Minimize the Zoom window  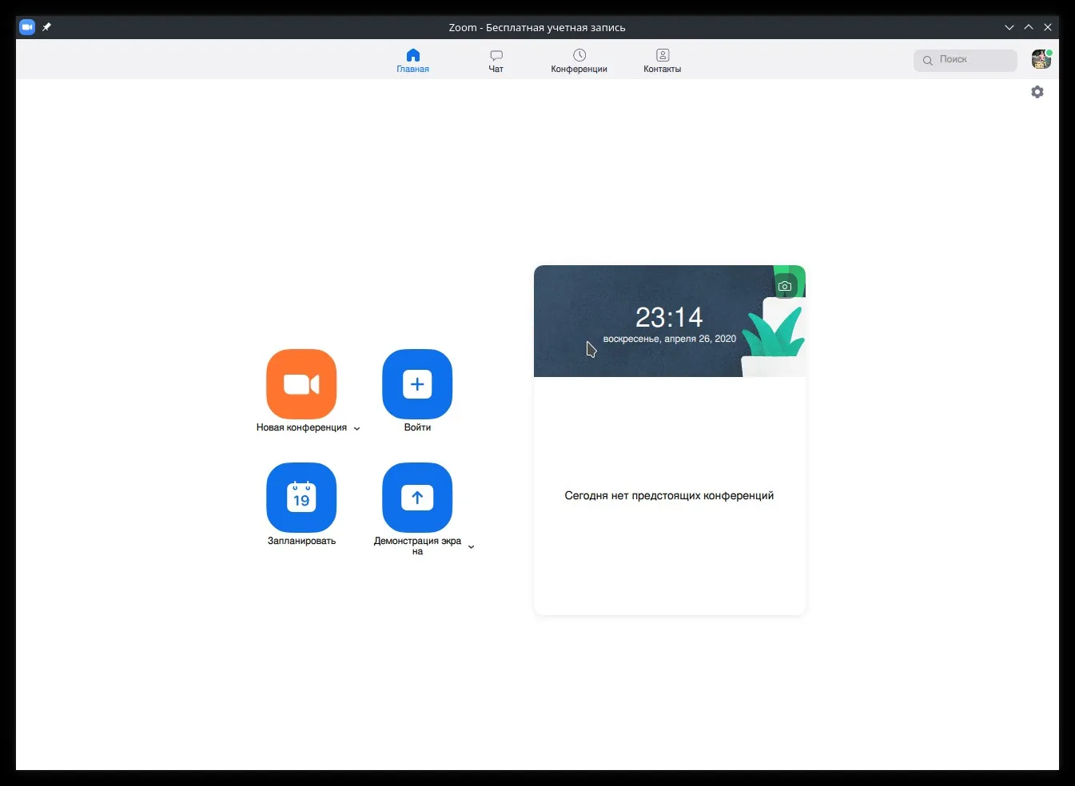pyautogui.click(x=1009, y=27)
